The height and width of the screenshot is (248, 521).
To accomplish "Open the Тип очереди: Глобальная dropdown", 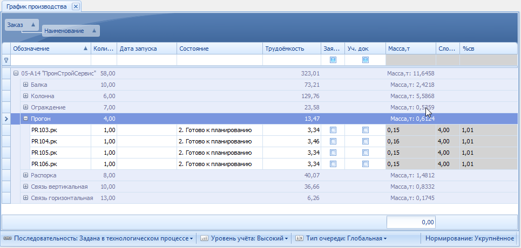I will tap(346, 238).
